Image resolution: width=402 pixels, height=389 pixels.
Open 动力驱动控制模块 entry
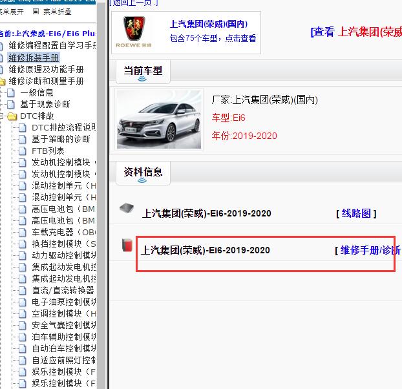(x=63, y=255)
